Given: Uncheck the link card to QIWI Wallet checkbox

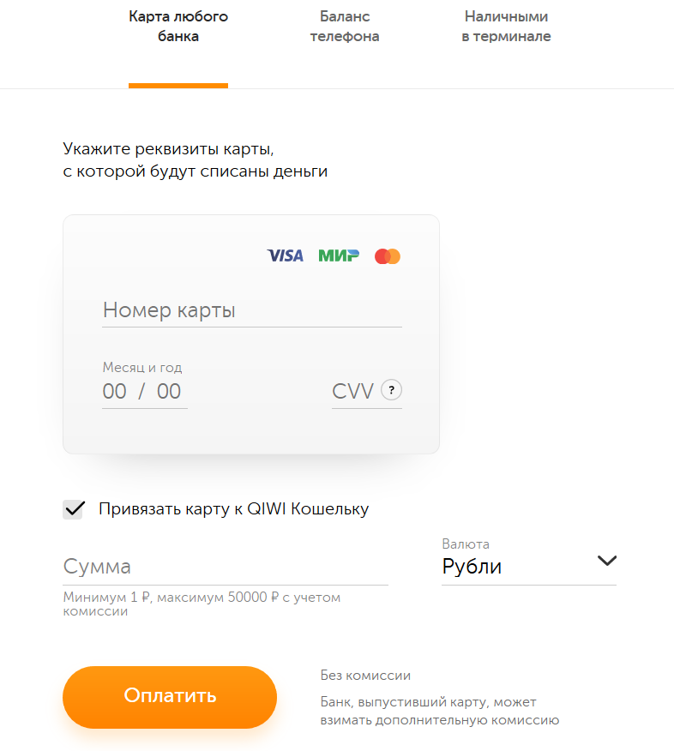Looking at the screenshot, I should pos(74,509).
